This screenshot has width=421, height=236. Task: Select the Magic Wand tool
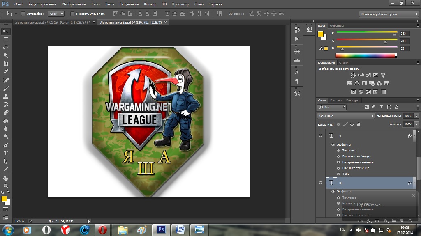coord(6,56)
